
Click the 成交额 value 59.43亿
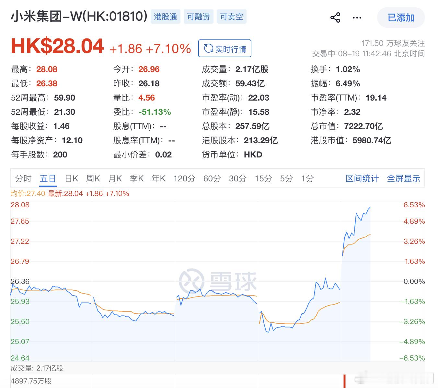pyautogui.click(x=250, y=83)
